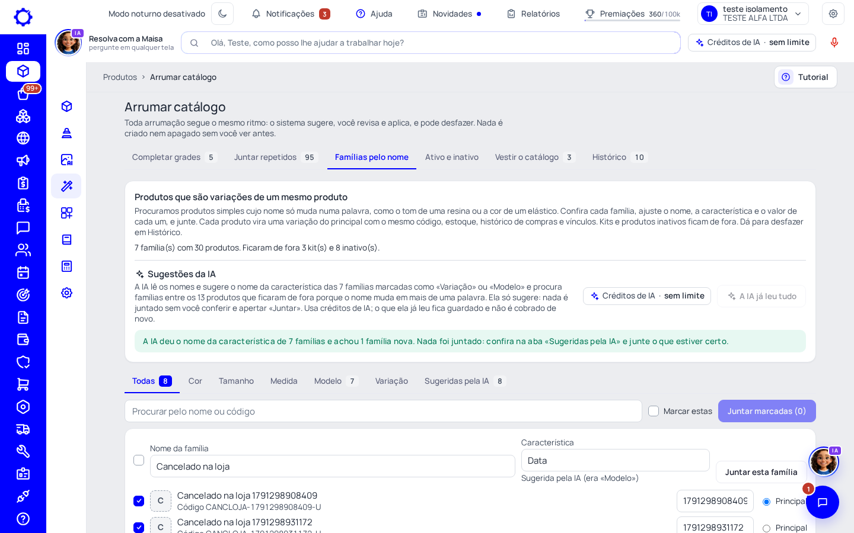The image size is (854, 533).
Task: Open shopping cart icon in blue sidebar
Action: click(23, 384)
